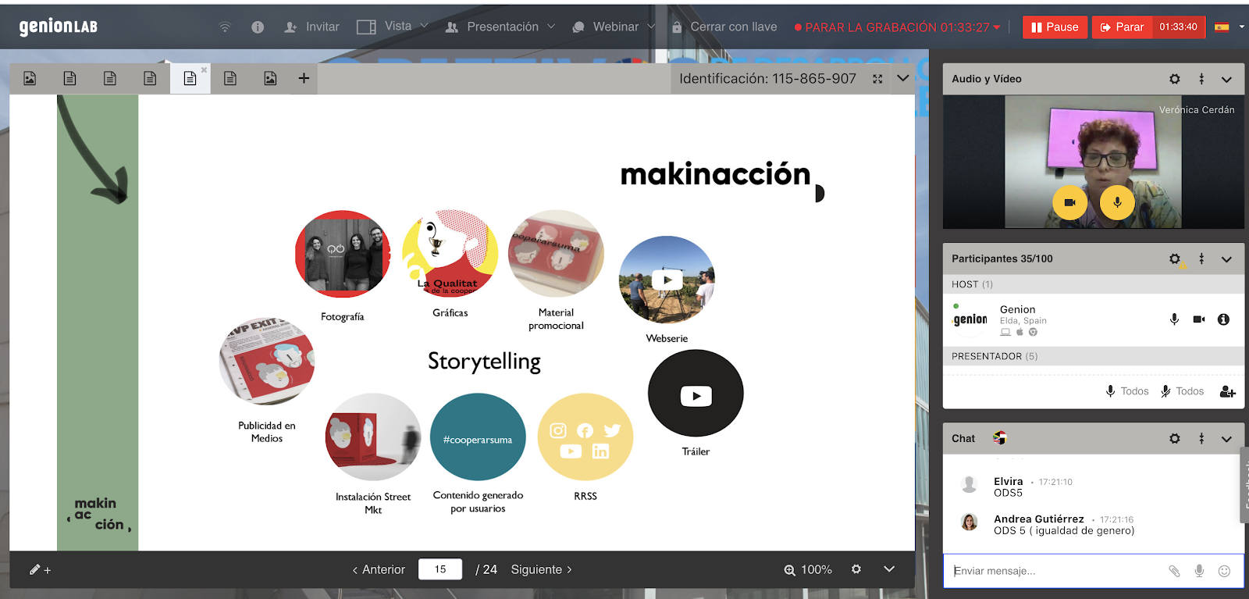1249x599 pixels.
Task: Open Chat panel options dots
Action: (x=1201, y=439)
